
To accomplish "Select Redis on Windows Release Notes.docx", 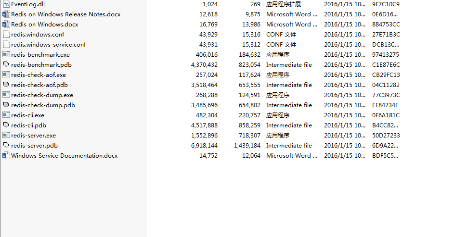I will [65, 14].
